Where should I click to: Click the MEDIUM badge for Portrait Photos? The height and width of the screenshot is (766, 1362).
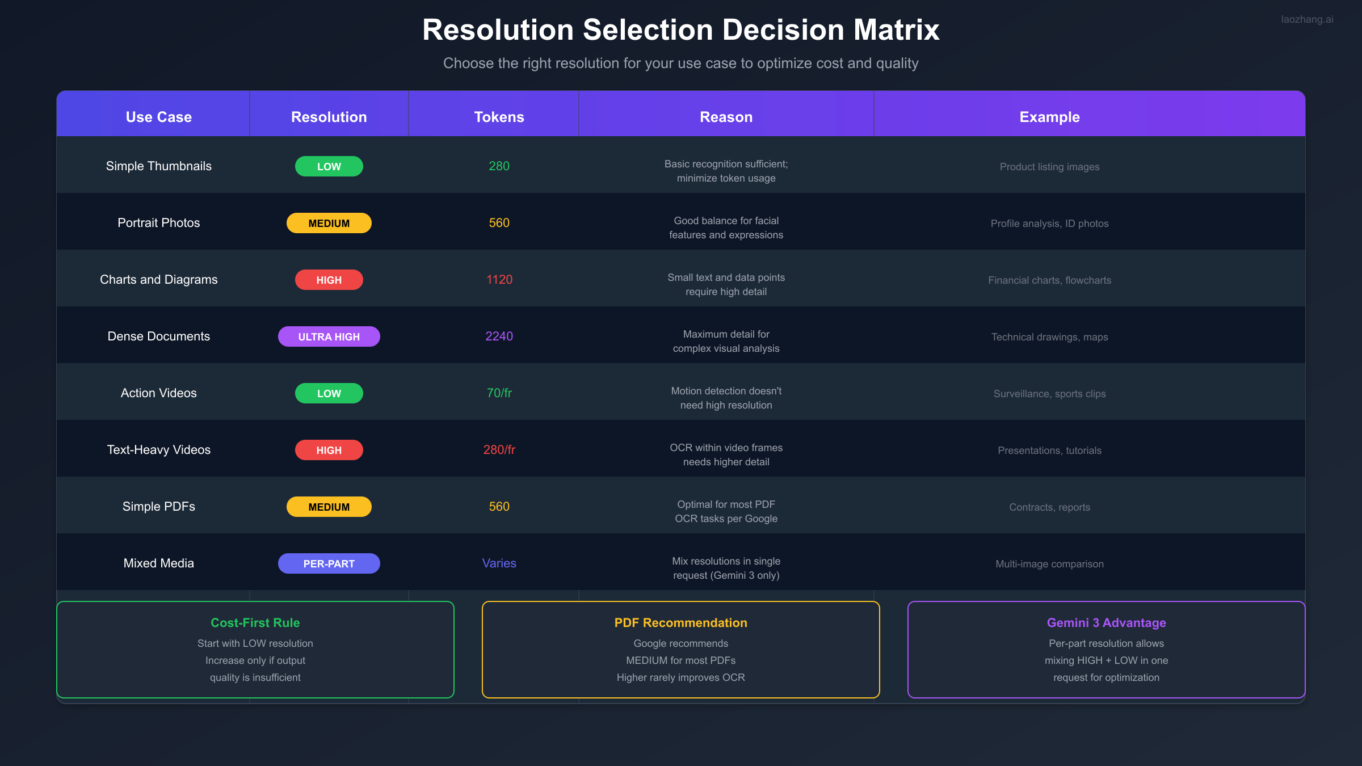click(x=329, y=223)
